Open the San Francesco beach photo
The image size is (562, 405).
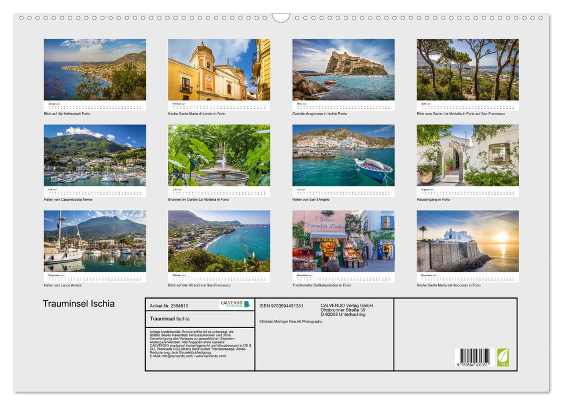219,241
